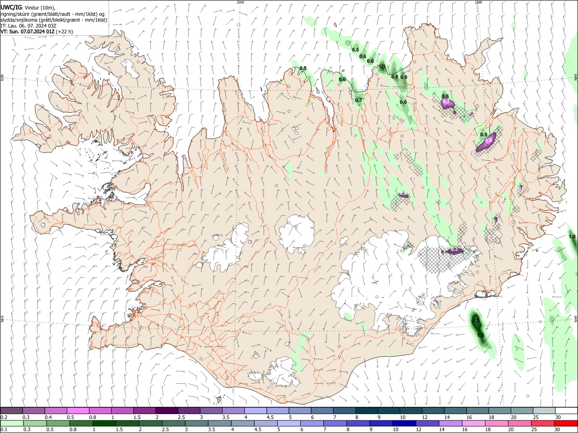Select the darkest purple swatch labeled 2 in the snow legend
578x433 pixels.
tap(167, 410)
